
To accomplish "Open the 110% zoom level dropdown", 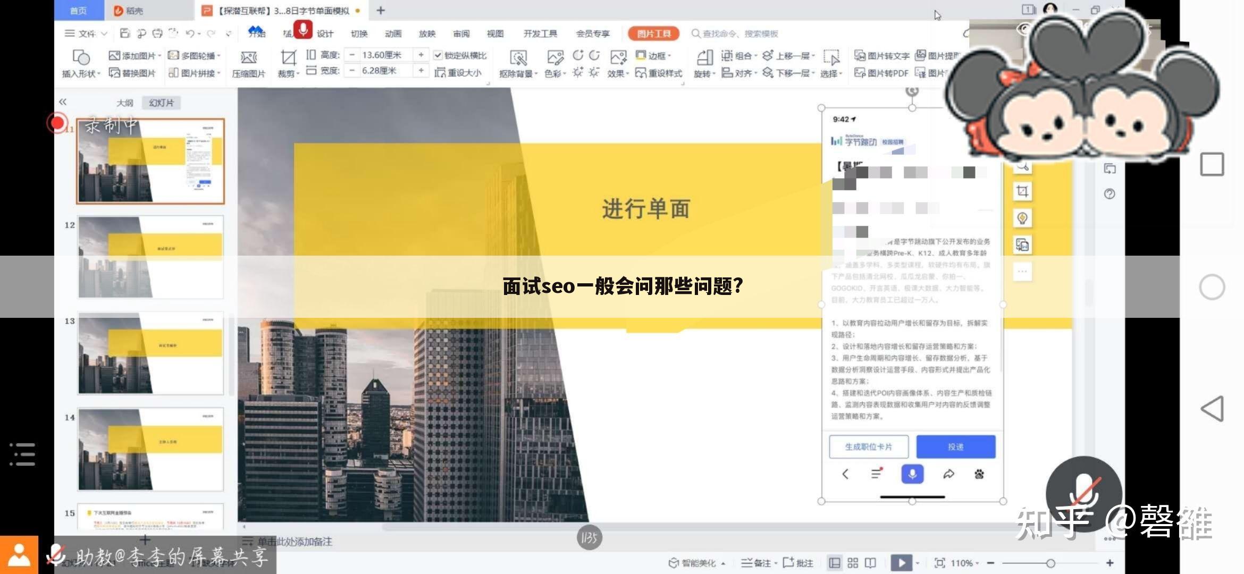I will click(x=965, y=563).
